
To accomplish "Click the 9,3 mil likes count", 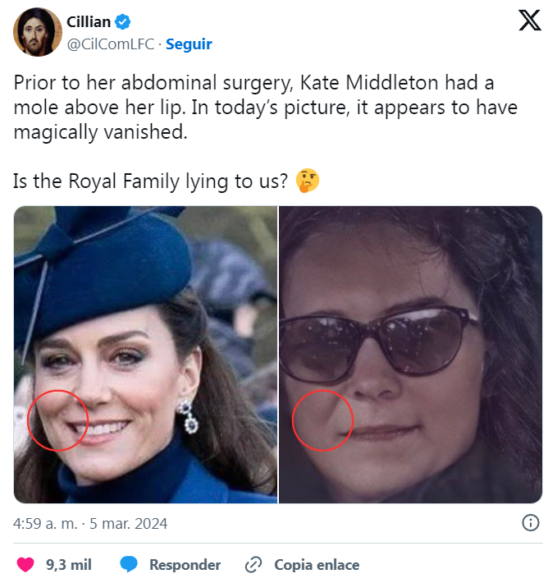I will pyautogui.click(x=69, y=565).
